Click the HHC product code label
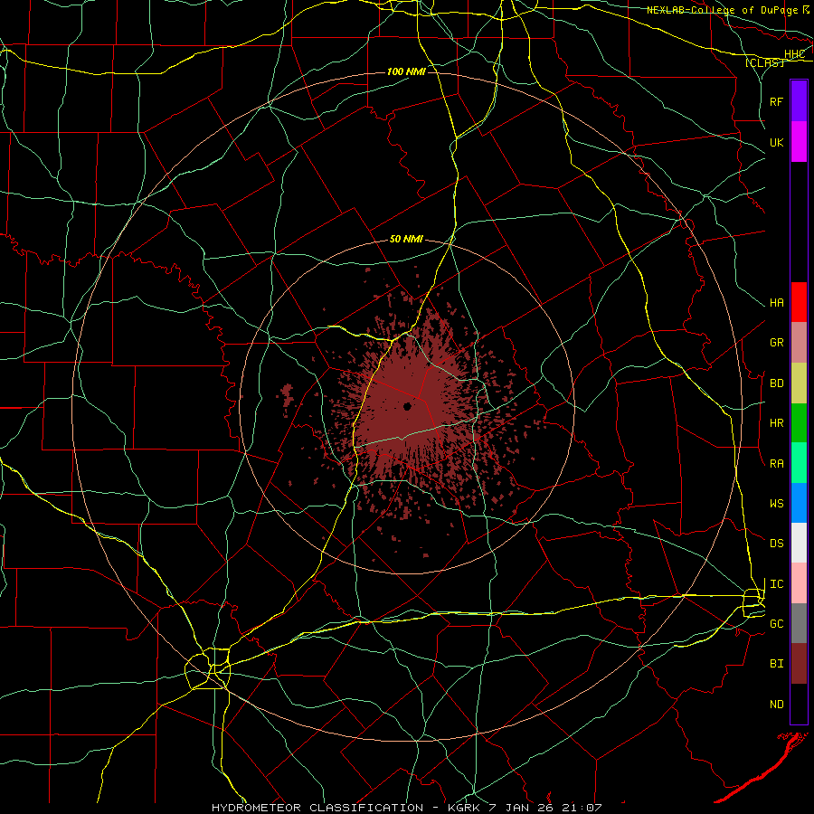Image resolution: width=814 pixels, height=814 pixels. tap(794, 54)
